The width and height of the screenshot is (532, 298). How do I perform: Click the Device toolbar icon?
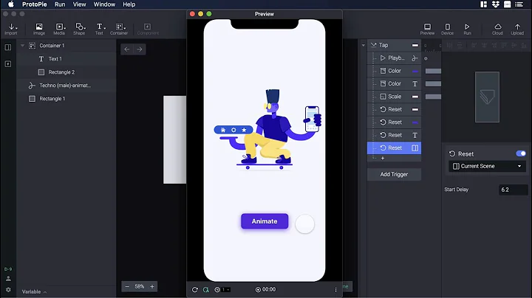[447, 29]
